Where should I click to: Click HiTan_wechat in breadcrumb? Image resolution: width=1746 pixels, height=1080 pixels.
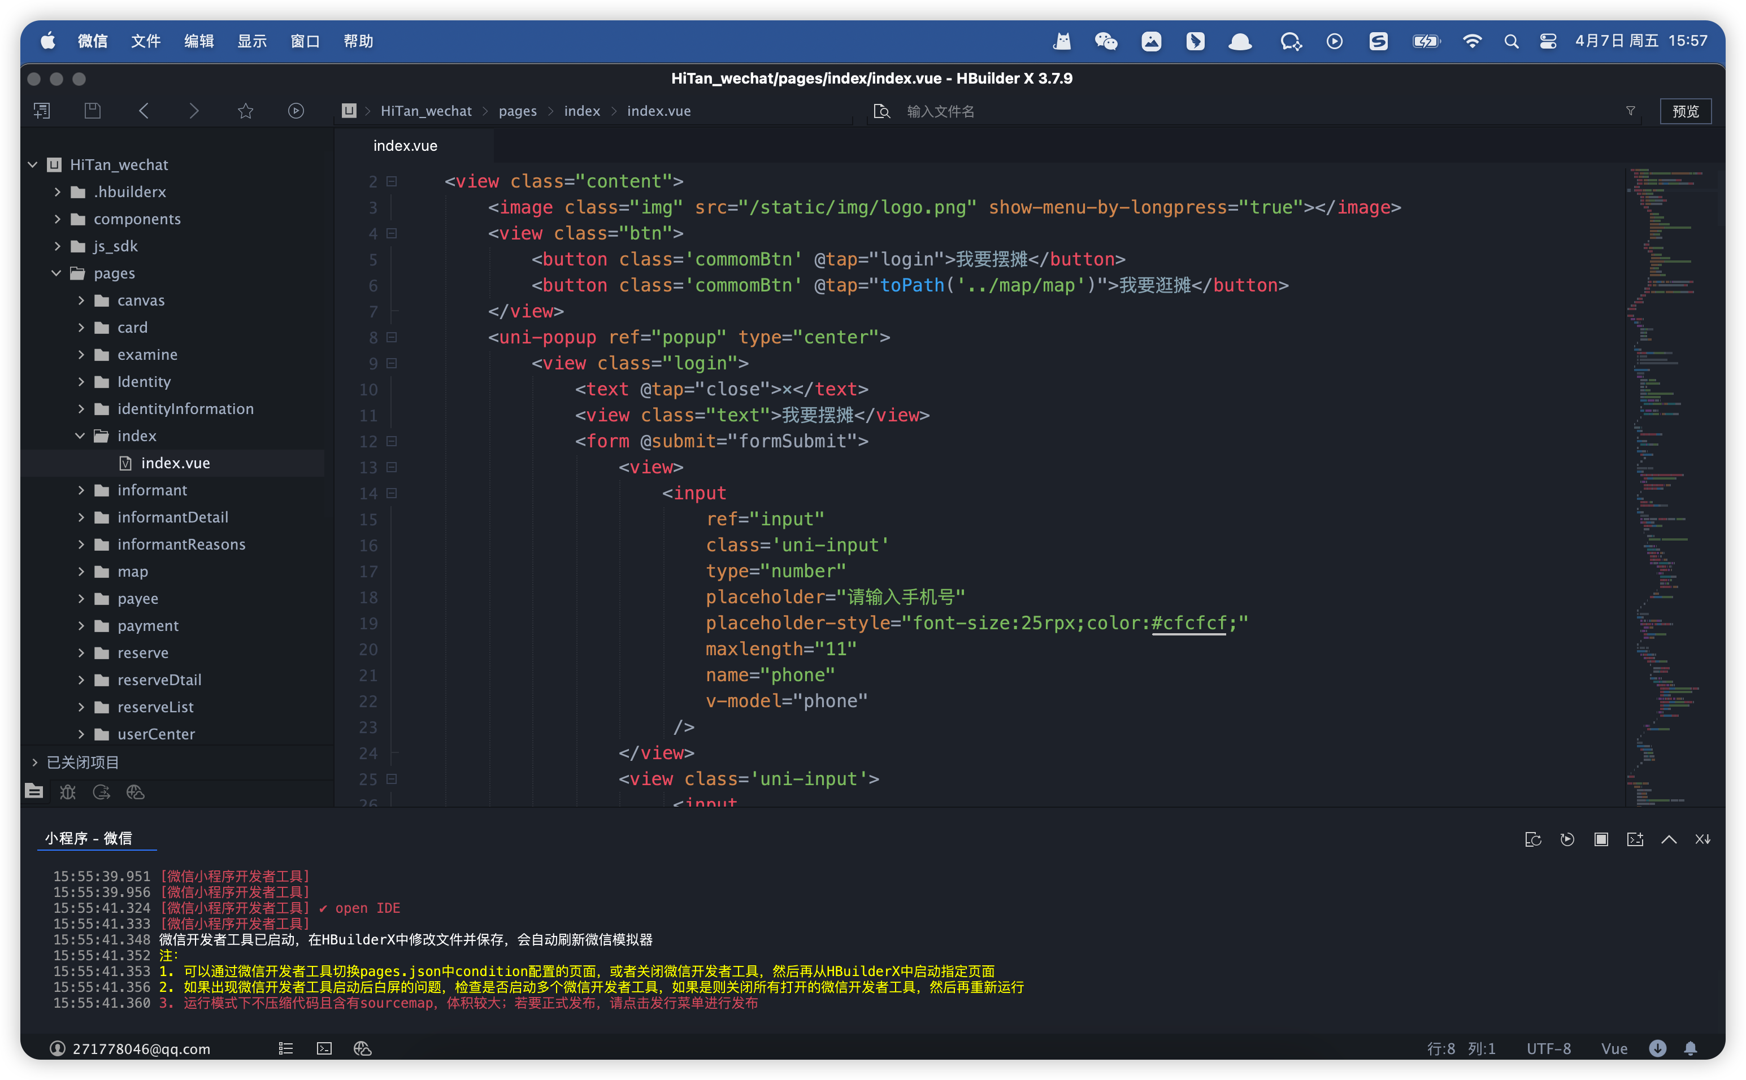(x=426, y=111)
